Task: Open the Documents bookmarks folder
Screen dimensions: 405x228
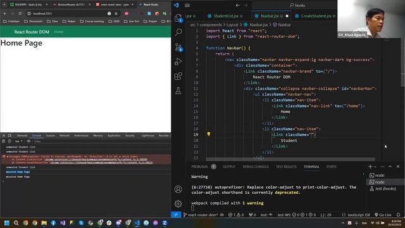Action: pos(34,21)
